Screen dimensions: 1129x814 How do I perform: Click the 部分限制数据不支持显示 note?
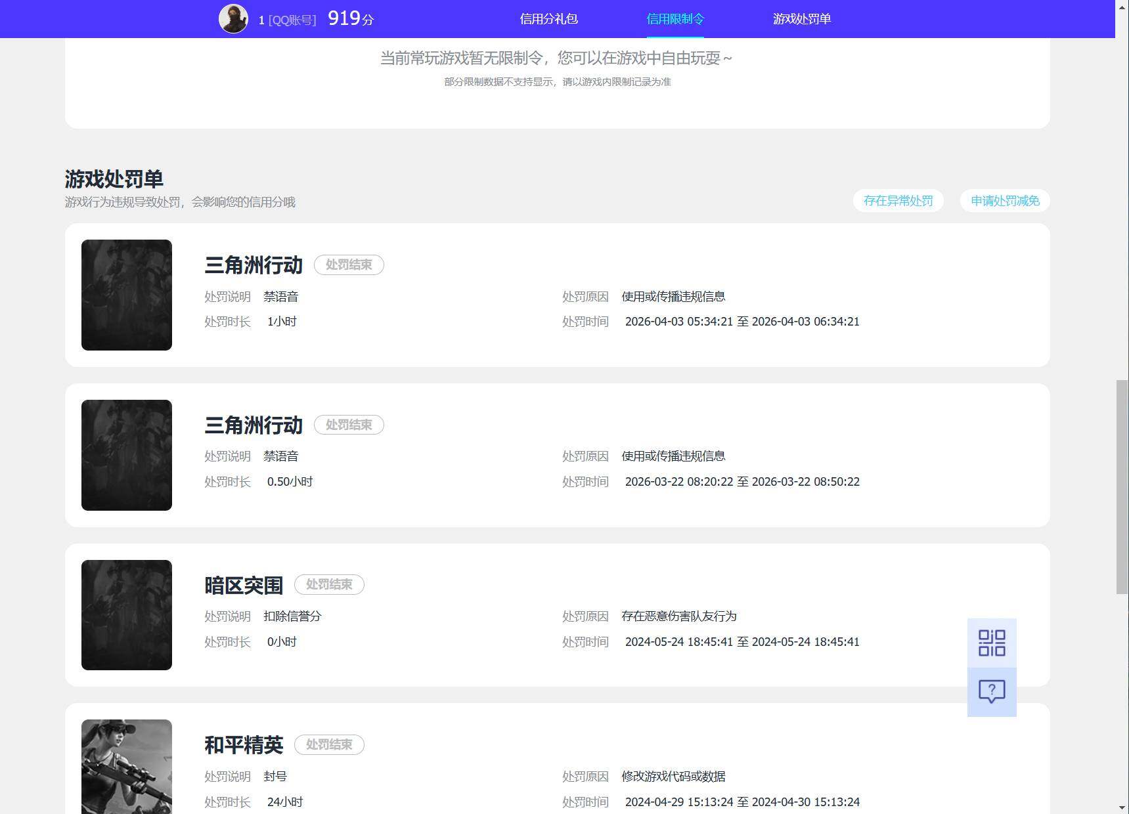558,82
